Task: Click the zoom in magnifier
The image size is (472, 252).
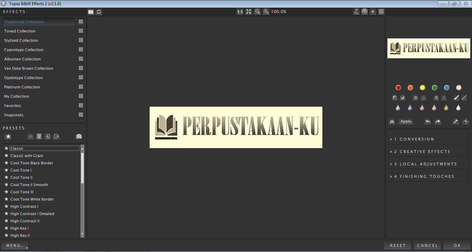Action: click(266, 12)
